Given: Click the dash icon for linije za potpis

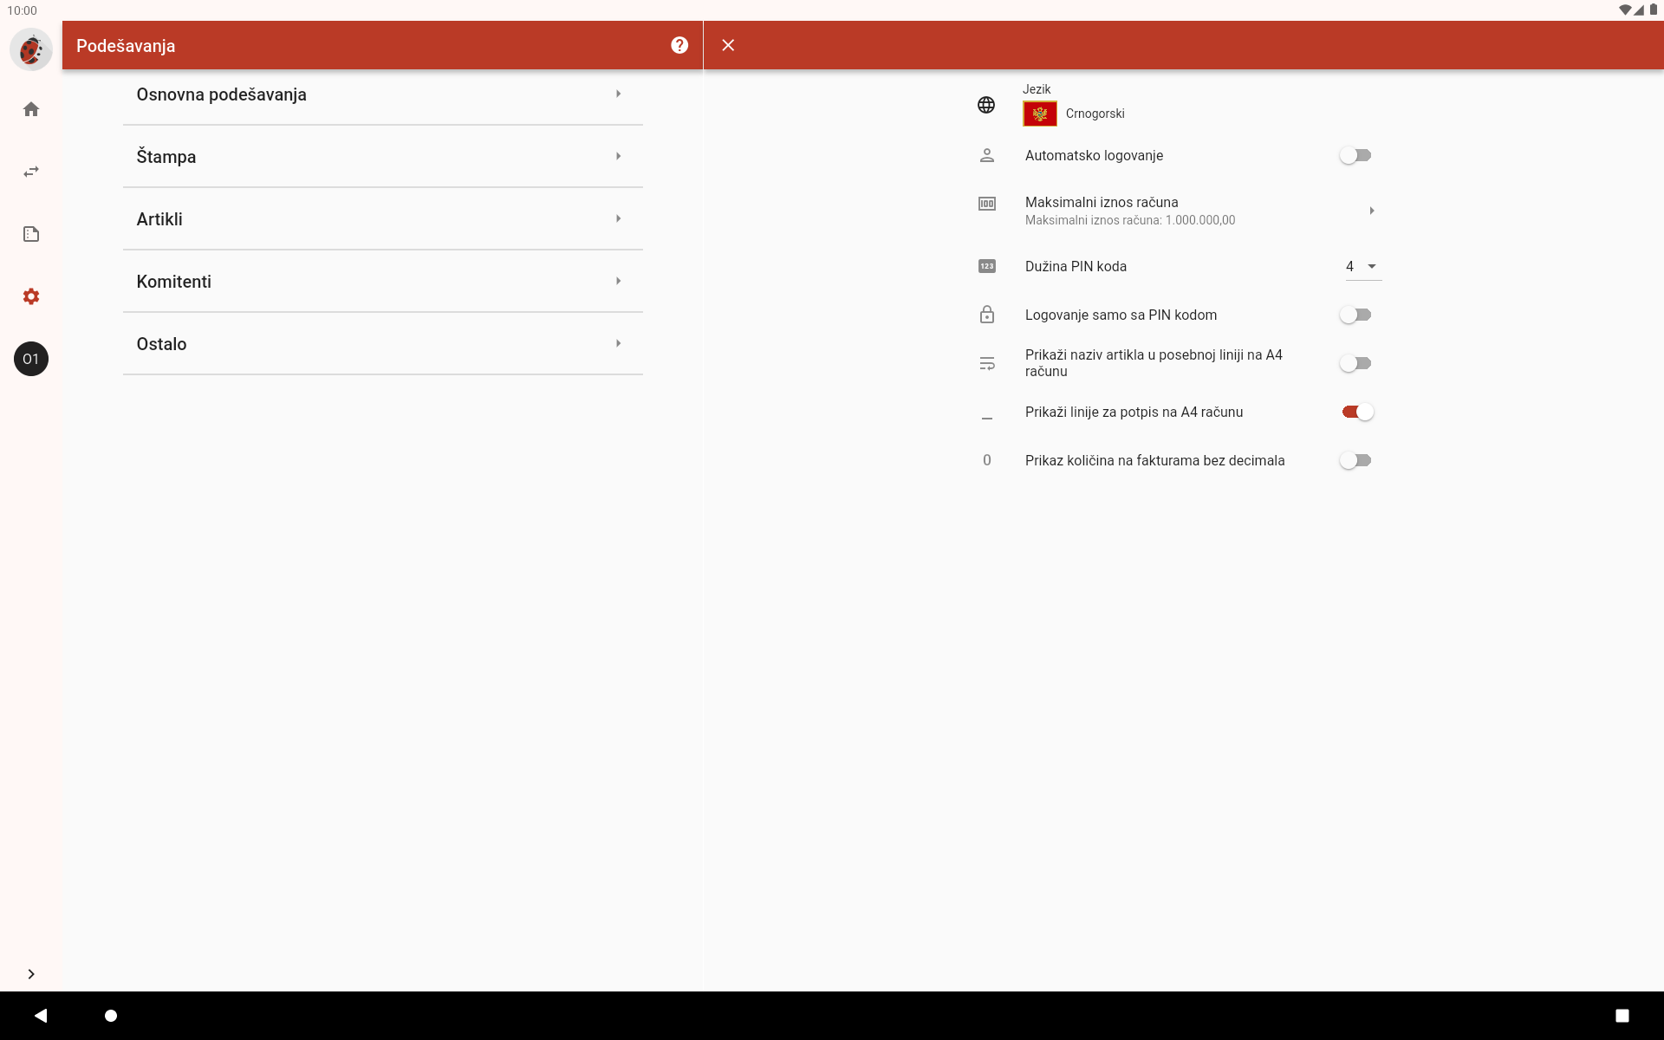Looking at the screenshot, I should (x=987, y=419).
